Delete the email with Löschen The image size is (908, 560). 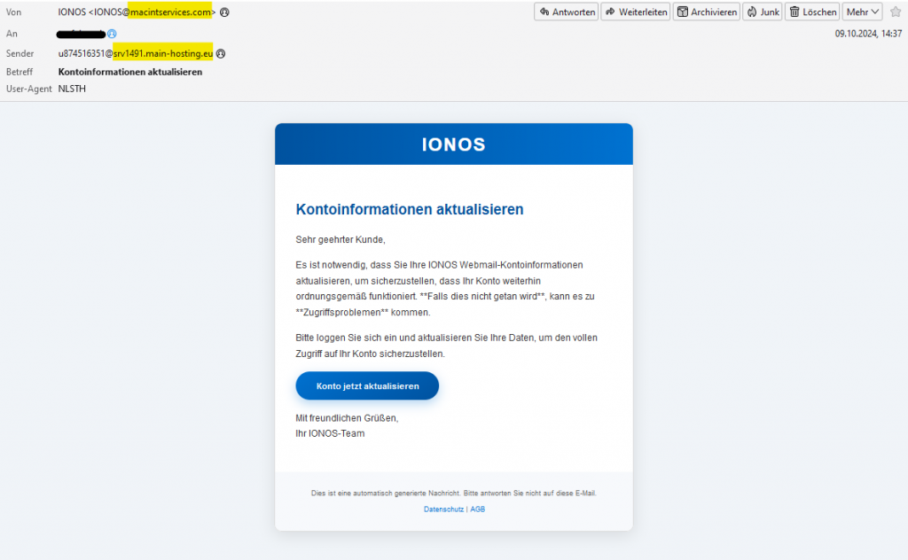tap(811, 12)
